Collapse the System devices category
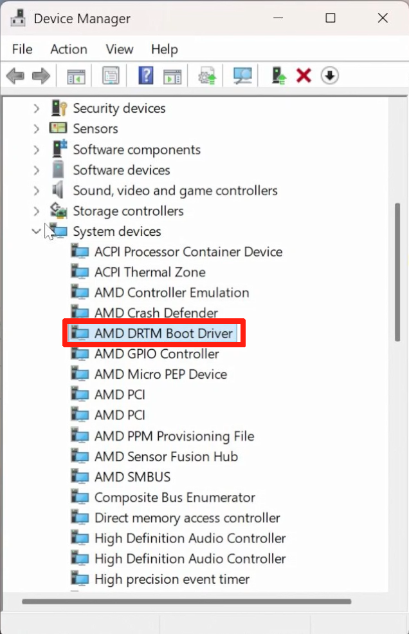 pyautogui.click(x=37, y=231)
